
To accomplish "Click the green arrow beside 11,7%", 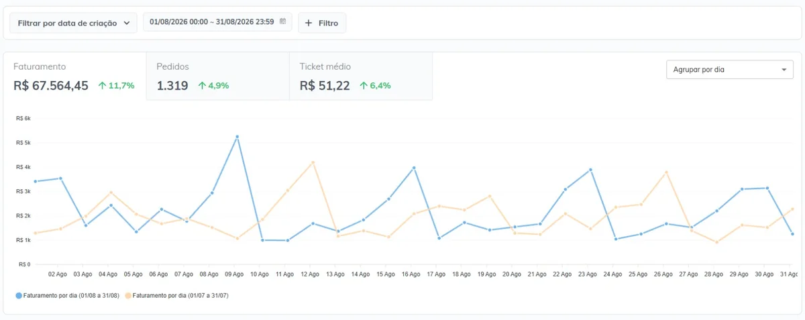I will (x=102, y=85).
